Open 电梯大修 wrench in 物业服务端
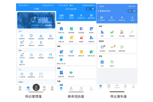Screen dimensions: 153x102 (x=132, y=32)
